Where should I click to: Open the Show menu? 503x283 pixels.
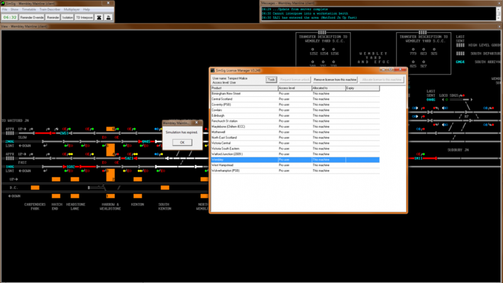[x=14, y=9]
